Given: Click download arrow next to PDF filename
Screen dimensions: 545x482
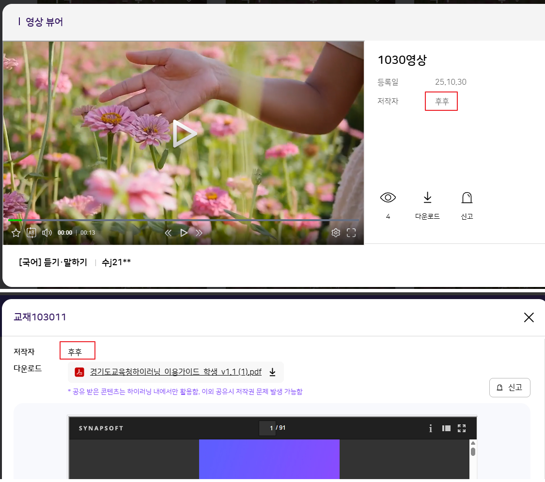Looking at the screenshot, I should pyautogui.click(x=272, y=372).
